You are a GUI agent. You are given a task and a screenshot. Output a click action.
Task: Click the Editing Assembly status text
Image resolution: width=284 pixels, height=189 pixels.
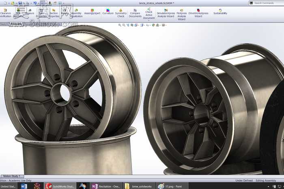(266, 180)
